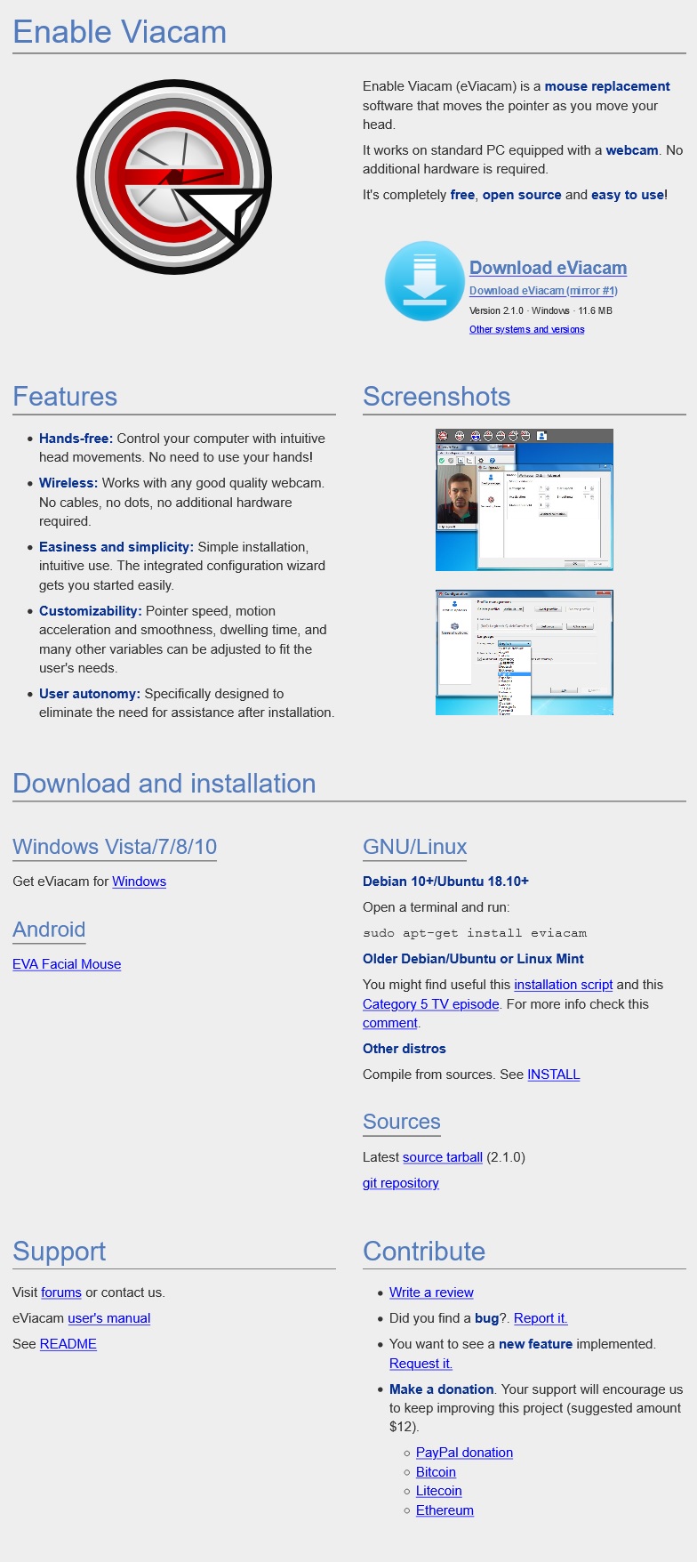Open the INSTALL file link
Viewport: 697px width, 1562px height.
pyautogui.click(x=554, y=1075)
